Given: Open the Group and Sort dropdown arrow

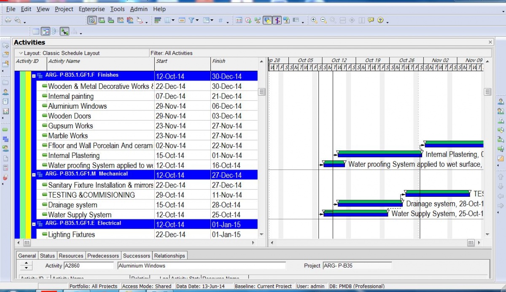Looking at the screenshot, I should pos(212,20).
